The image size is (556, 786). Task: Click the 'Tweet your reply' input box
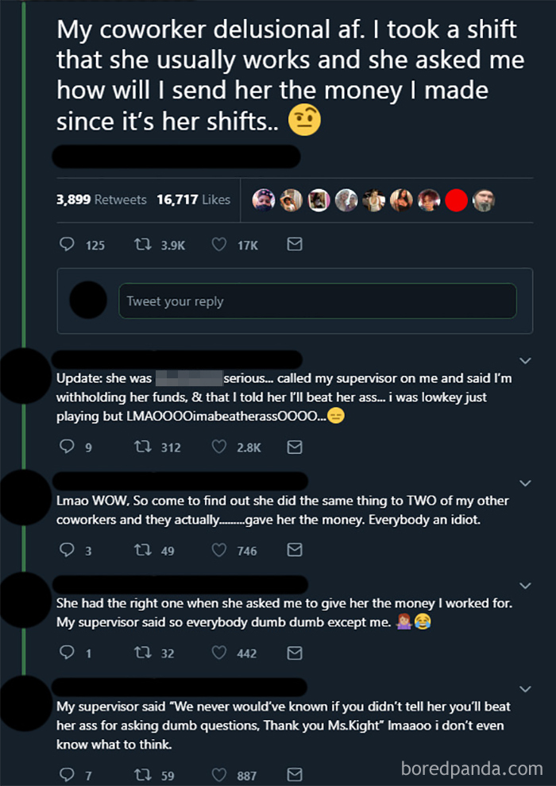click(318, 300)
